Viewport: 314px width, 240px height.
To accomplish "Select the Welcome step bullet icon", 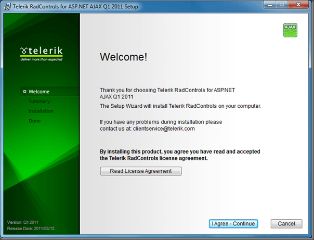I will [24, 92].
